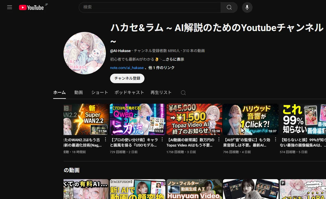Open the Hunyuan Video thumbnail
Image resolution: width=326 pixels, height=199 pixels.
[194, 189]
